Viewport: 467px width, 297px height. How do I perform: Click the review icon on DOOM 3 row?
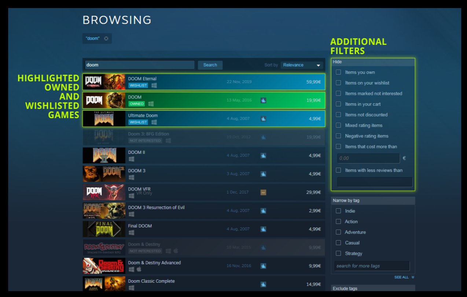pos(263,174)
